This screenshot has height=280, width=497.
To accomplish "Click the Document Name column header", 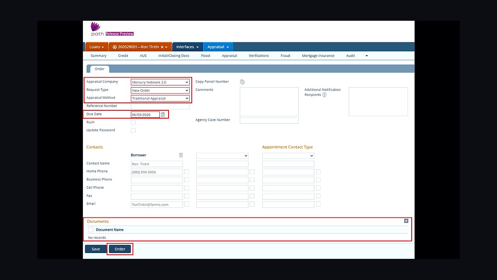I will pos(110,230).
